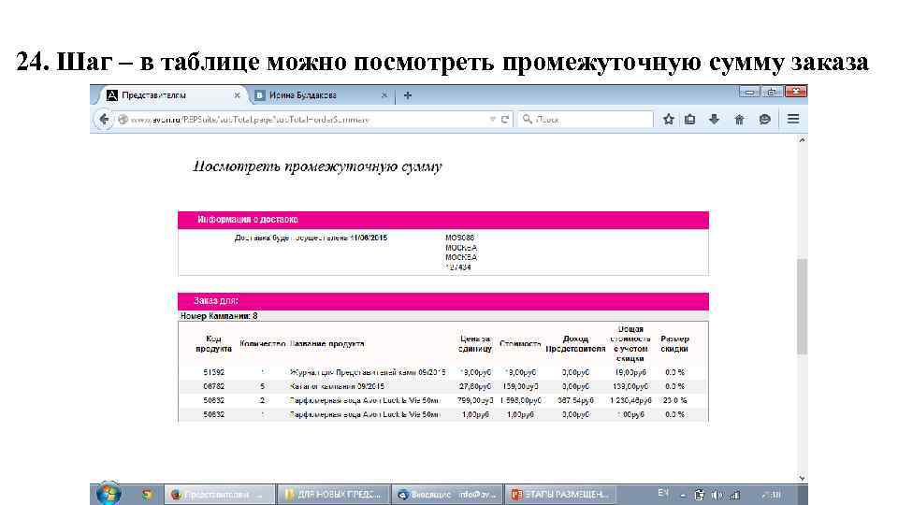Click the taskbar clock

tap(772, 494)
